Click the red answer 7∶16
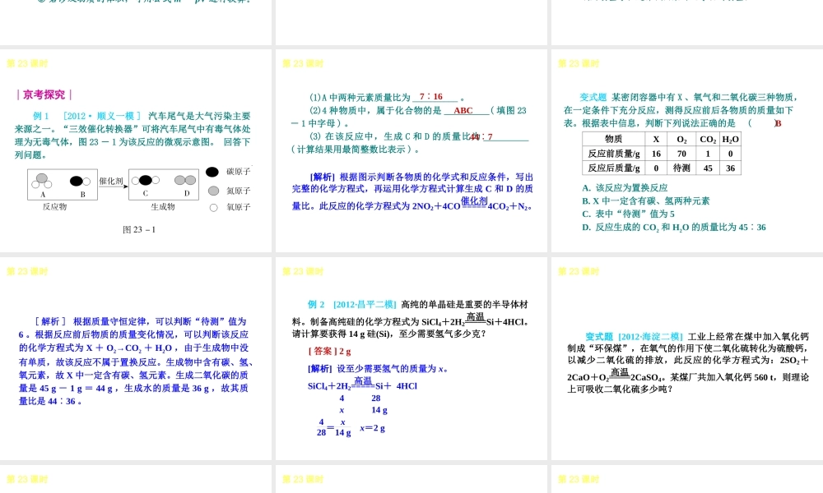The height and width of the screenshot is (493, 823). [x=431, y=96]
